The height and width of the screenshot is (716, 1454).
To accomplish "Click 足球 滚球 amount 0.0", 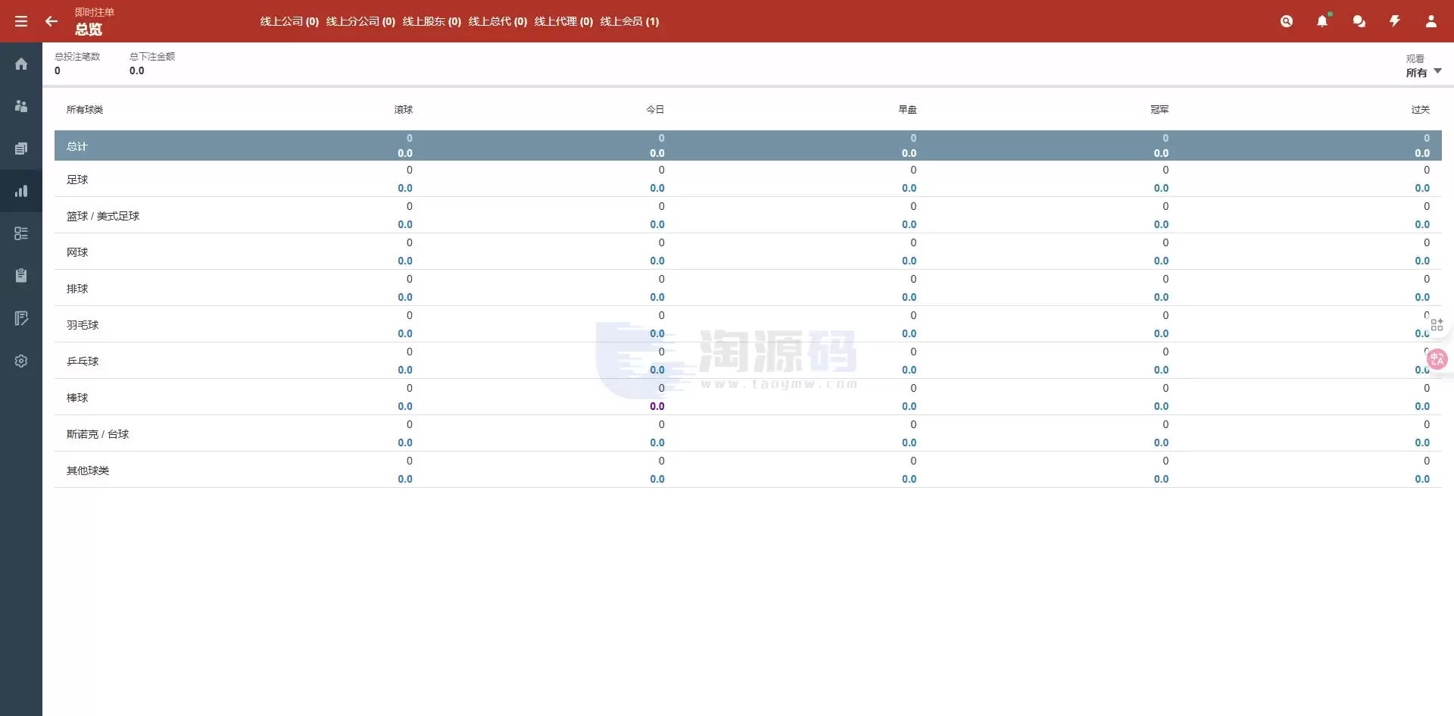I will pos(405,188).
